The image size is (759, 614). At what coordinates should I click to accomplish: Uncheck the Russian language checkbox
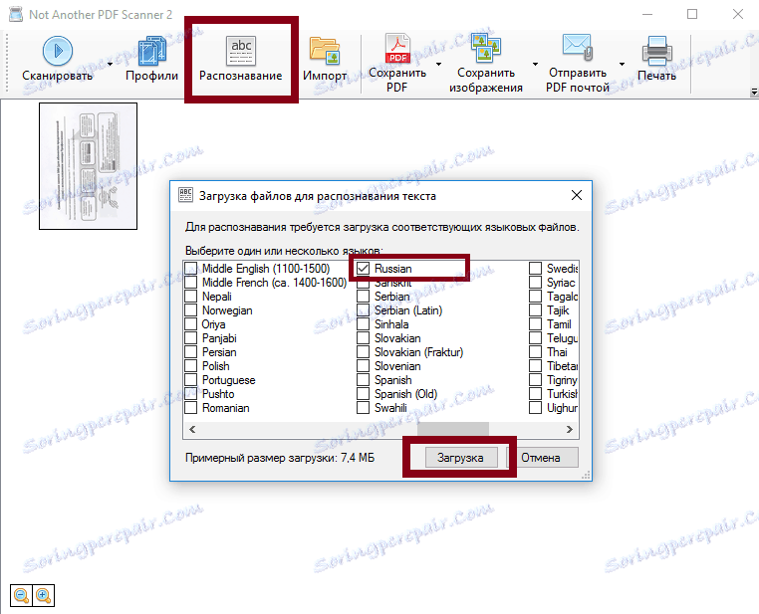[363, 269]
